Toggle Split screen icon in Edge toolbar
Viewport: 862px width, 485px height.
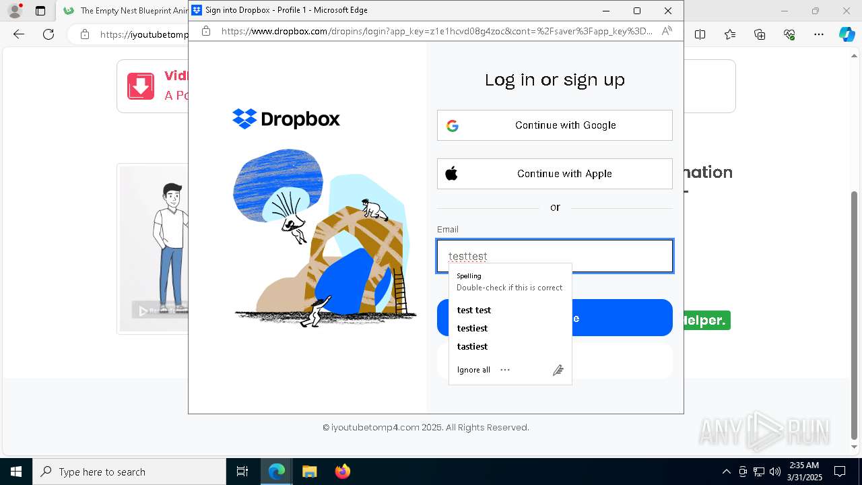700,34
